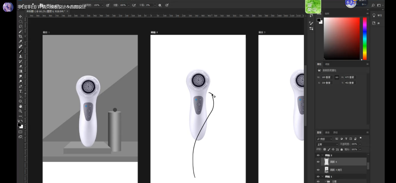
Task: Select the Magic Wand tool
Action: 20,31
